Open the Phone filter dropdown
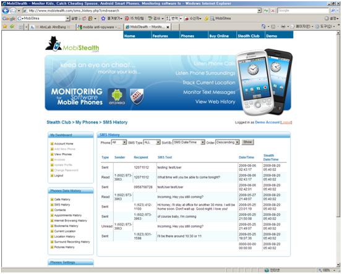The height and width of the screenshot is (274, 342). [x=119, y=143]
